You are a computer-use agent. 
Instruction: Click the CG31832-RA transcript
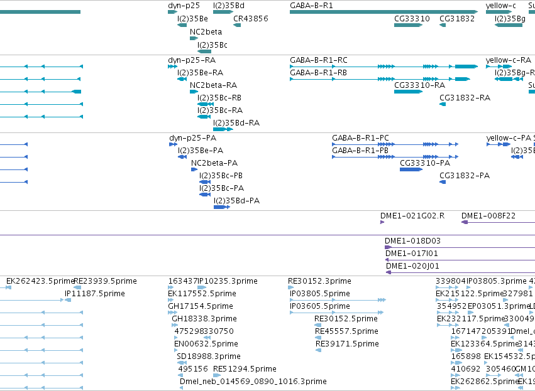[443, 104]
